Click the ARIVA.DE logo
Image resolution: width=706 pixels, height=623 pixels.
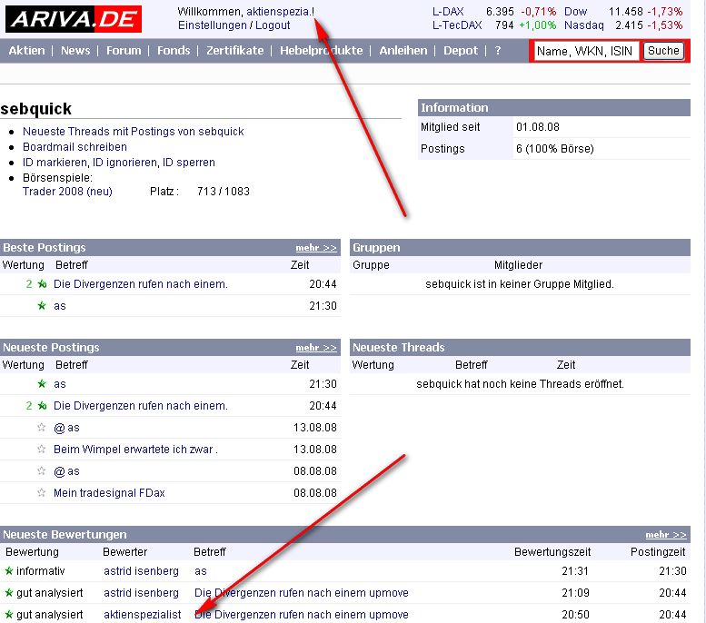click(x=74, y=19)
